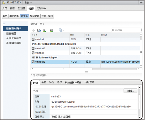Click the 編輯... button

click(x=130, y=91)
